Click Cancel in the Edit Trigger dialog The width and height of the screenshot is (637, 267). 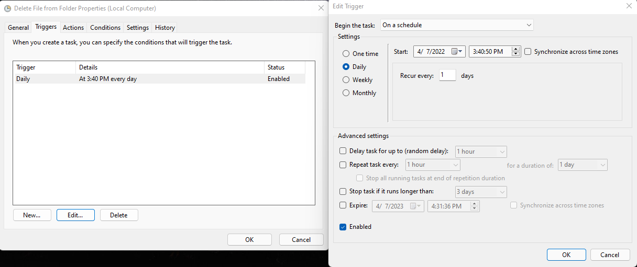tap(610, 254)
